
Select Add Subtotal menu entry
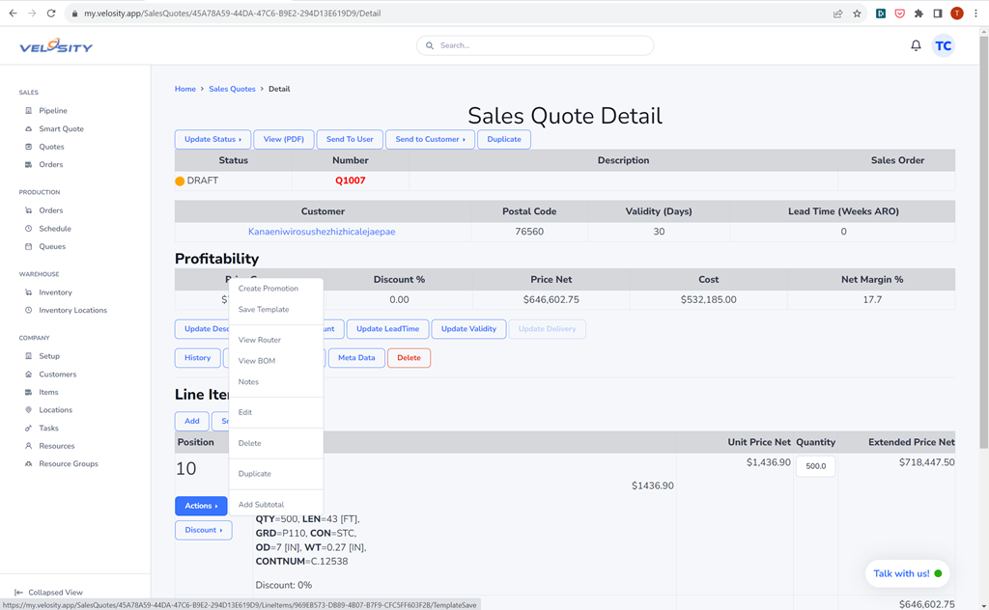click(x=261, y=505)
